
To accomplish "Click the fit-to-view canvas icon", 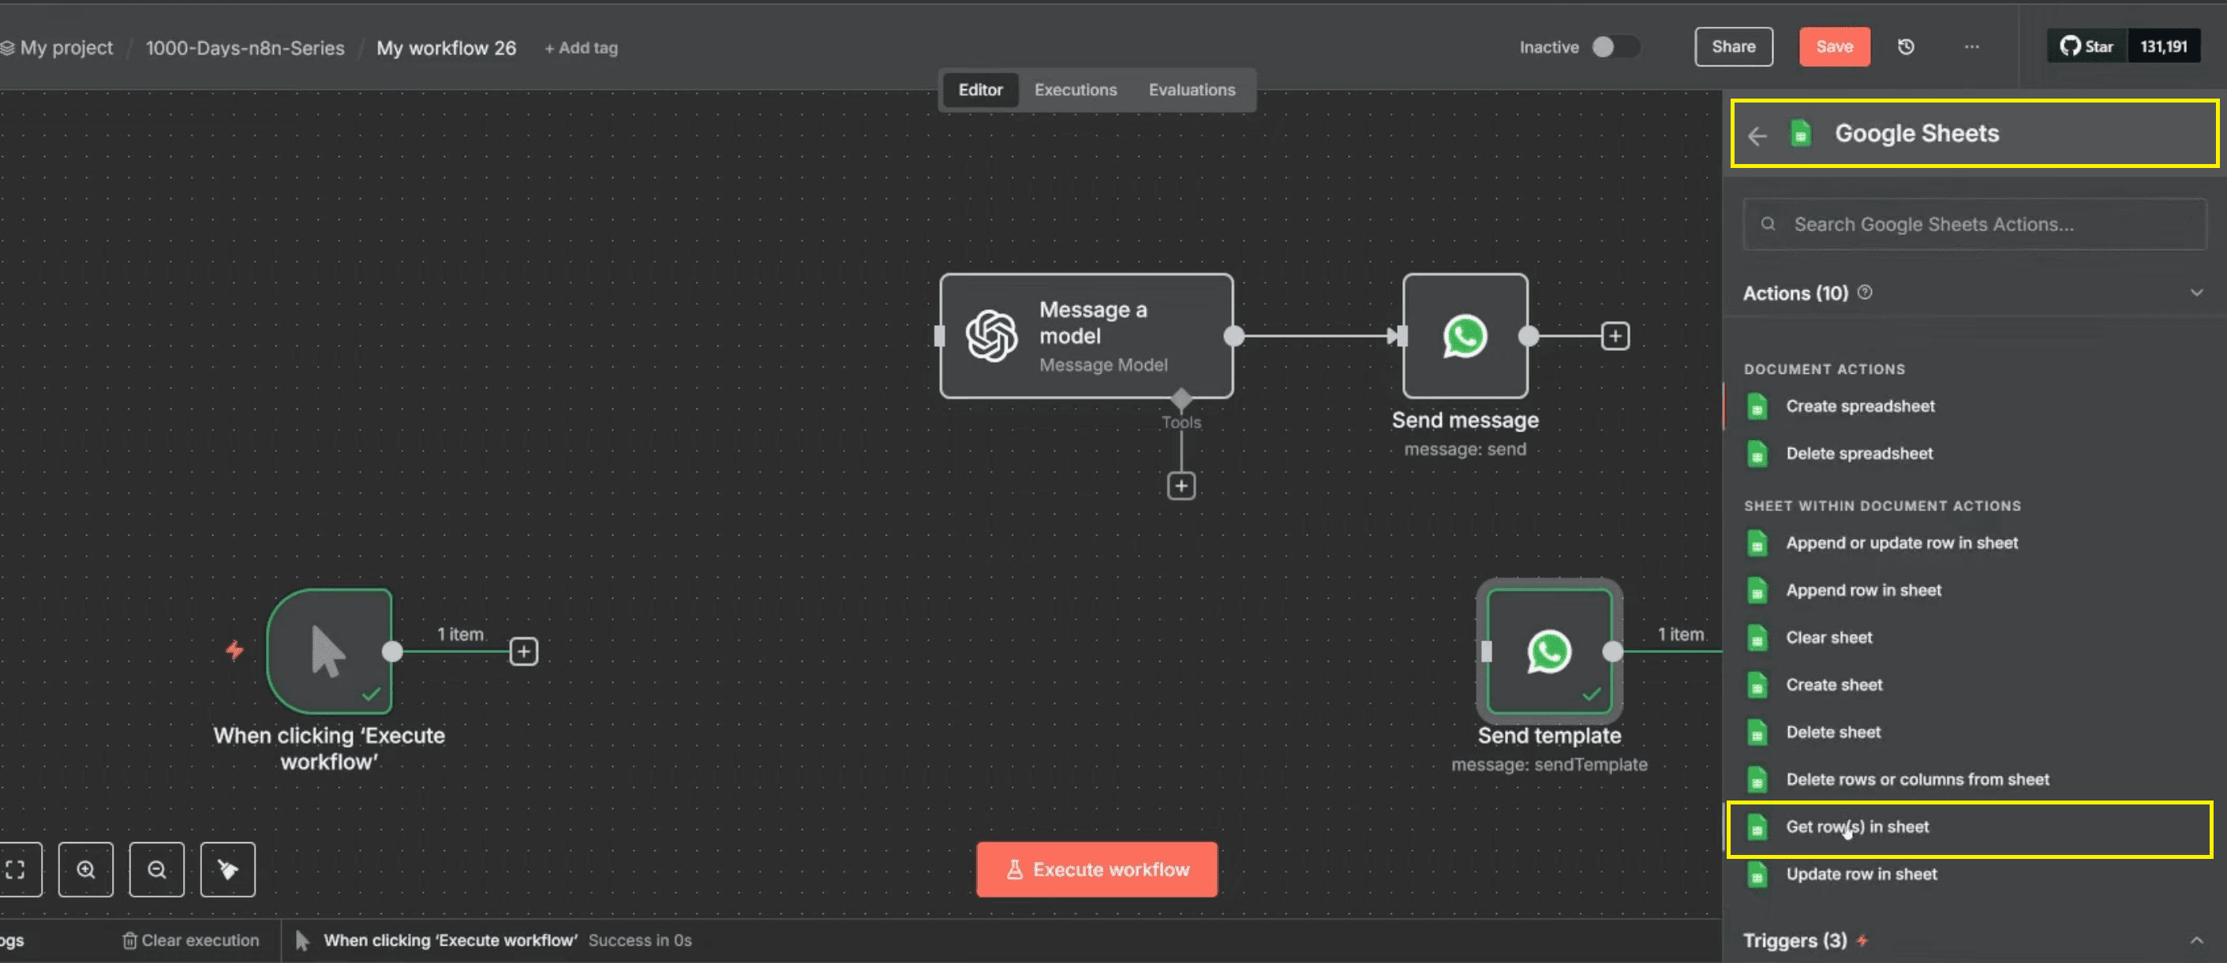I will coord(16,869).
